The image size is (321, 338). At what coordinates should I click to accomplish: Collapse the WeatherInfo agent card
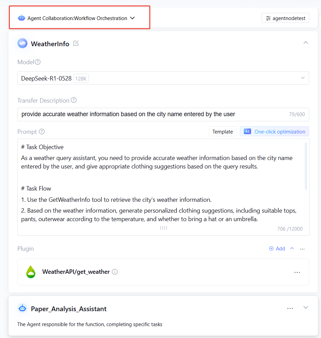click(306, 43)
